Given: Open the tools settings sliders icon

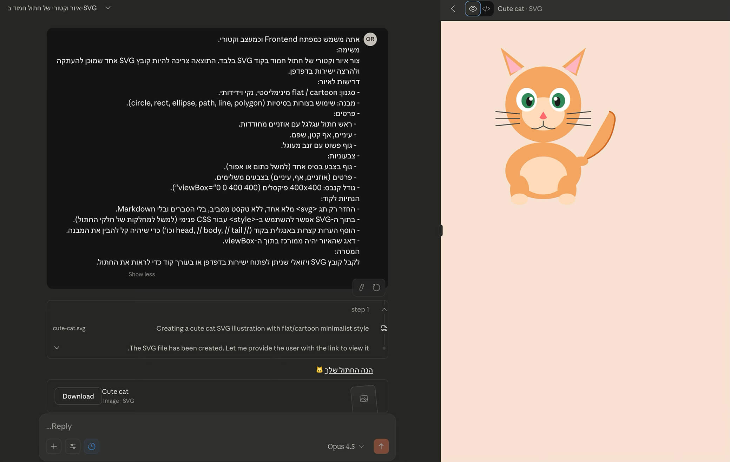Looking at the screenshot, I should click(x=73, y=446).
